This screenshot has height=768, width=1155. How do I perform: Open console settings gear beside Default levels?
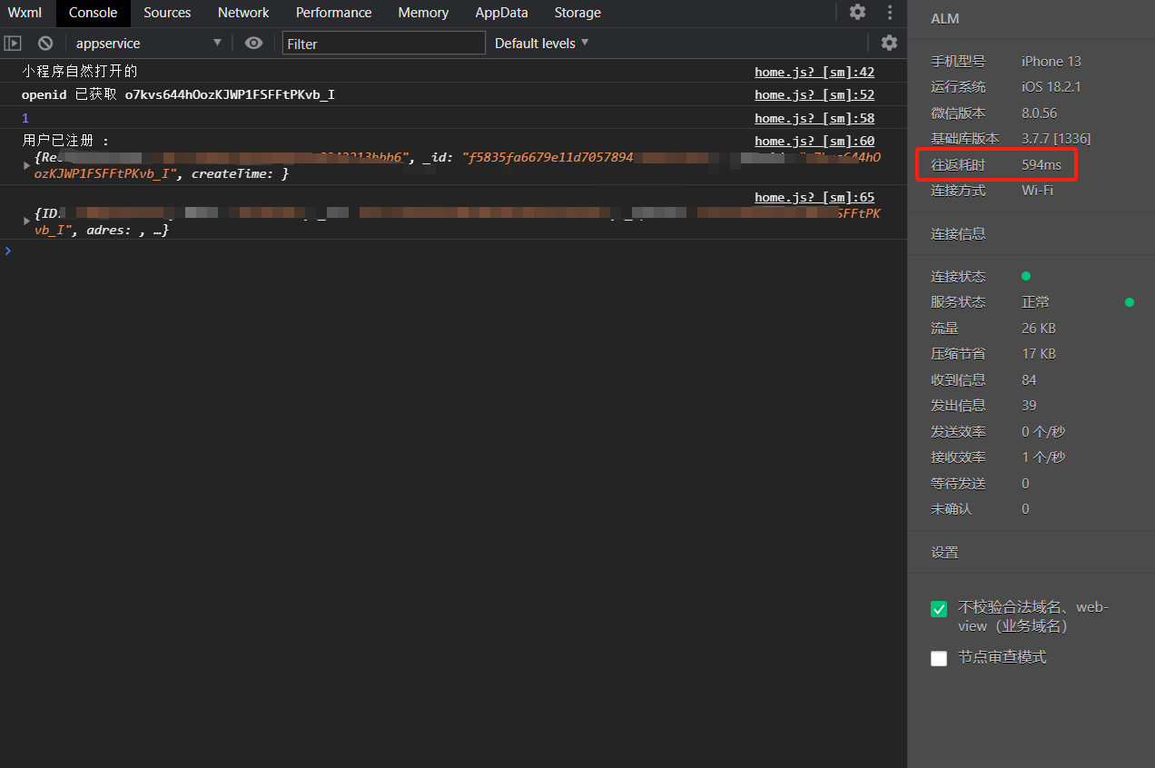point(889,43)
